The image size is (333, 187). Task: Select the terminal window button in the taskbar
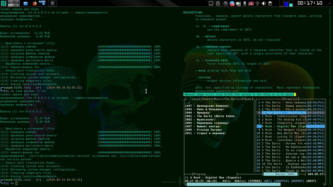(53, 3)
